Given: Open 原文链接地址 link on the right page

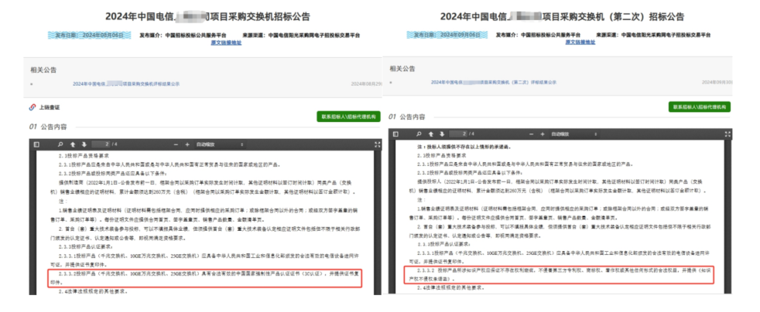Looking at the screenshot, I should [580, 42].
